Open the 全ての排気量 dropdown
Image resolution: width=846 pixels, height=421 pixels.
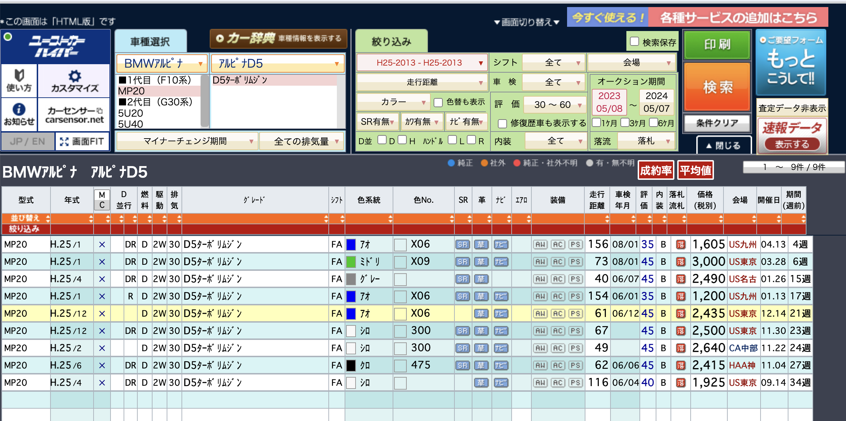click(x=302, y=141)
